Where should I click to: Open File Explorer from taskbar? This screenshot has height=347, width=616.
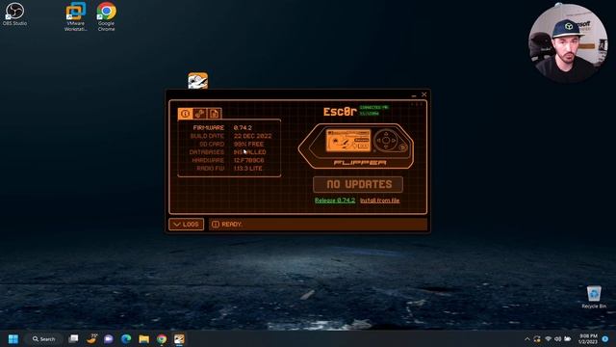tap(143, 338)
